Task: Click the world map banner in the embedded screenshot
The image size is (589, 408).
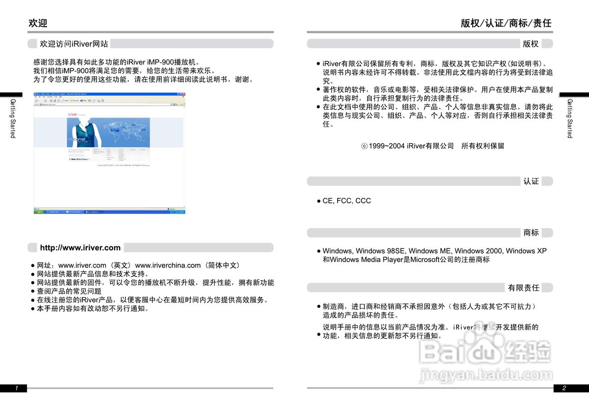Action: [109, 133]
